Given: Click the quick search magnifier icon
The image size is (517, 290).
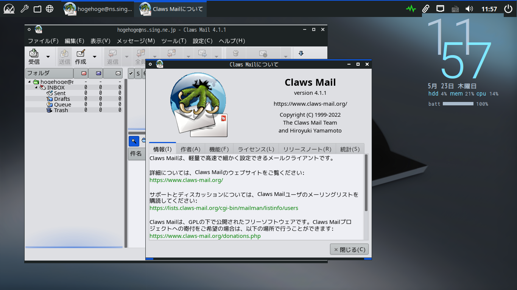Looking at the screenshot, I should [134, 141].
